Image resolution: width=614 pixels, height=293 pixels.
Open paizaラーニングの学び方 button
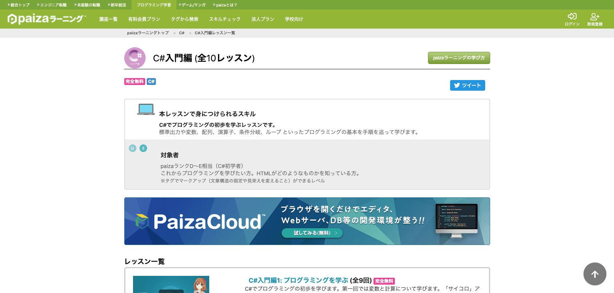(x=458, y=58)
